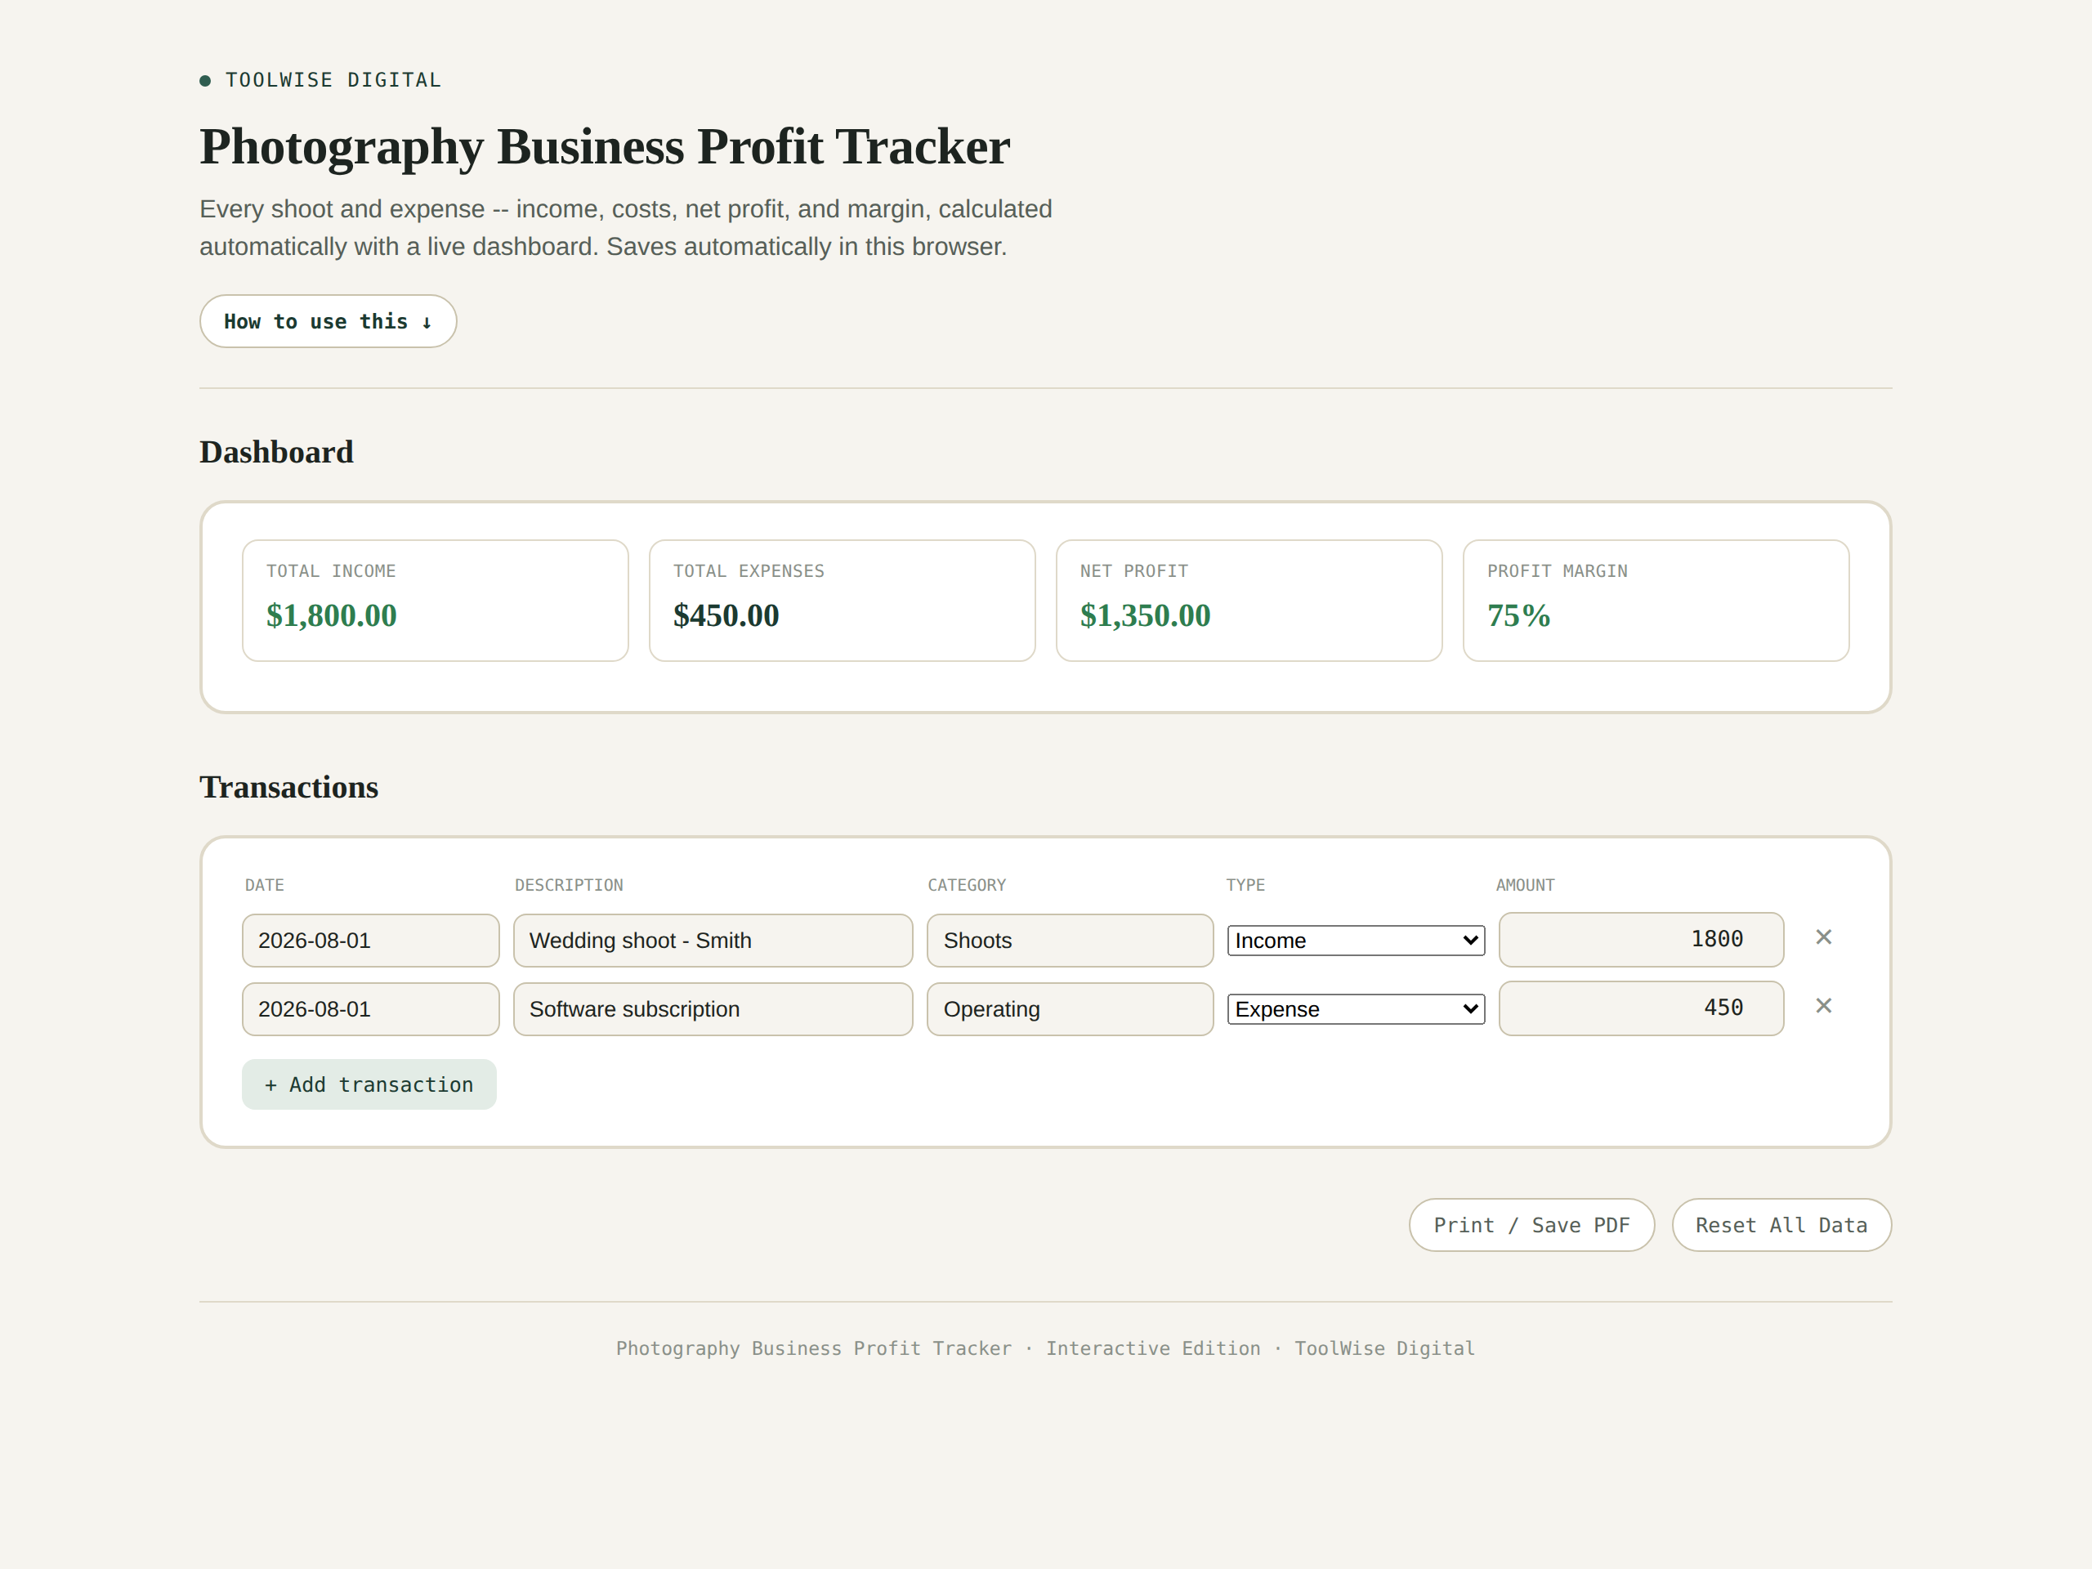Screen dimensions: 2092x1569
Task: Edit the date field of the Software subscription row
Action: (371, 1009)
